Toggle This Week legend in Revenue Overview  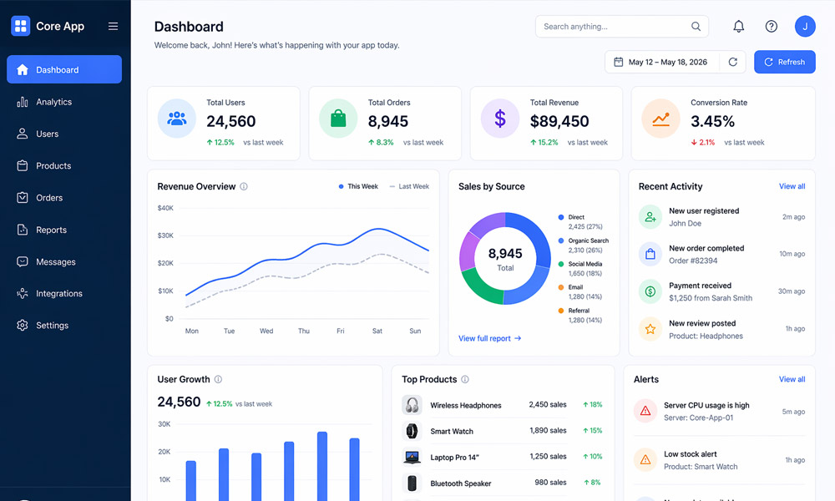coord(358,186)
